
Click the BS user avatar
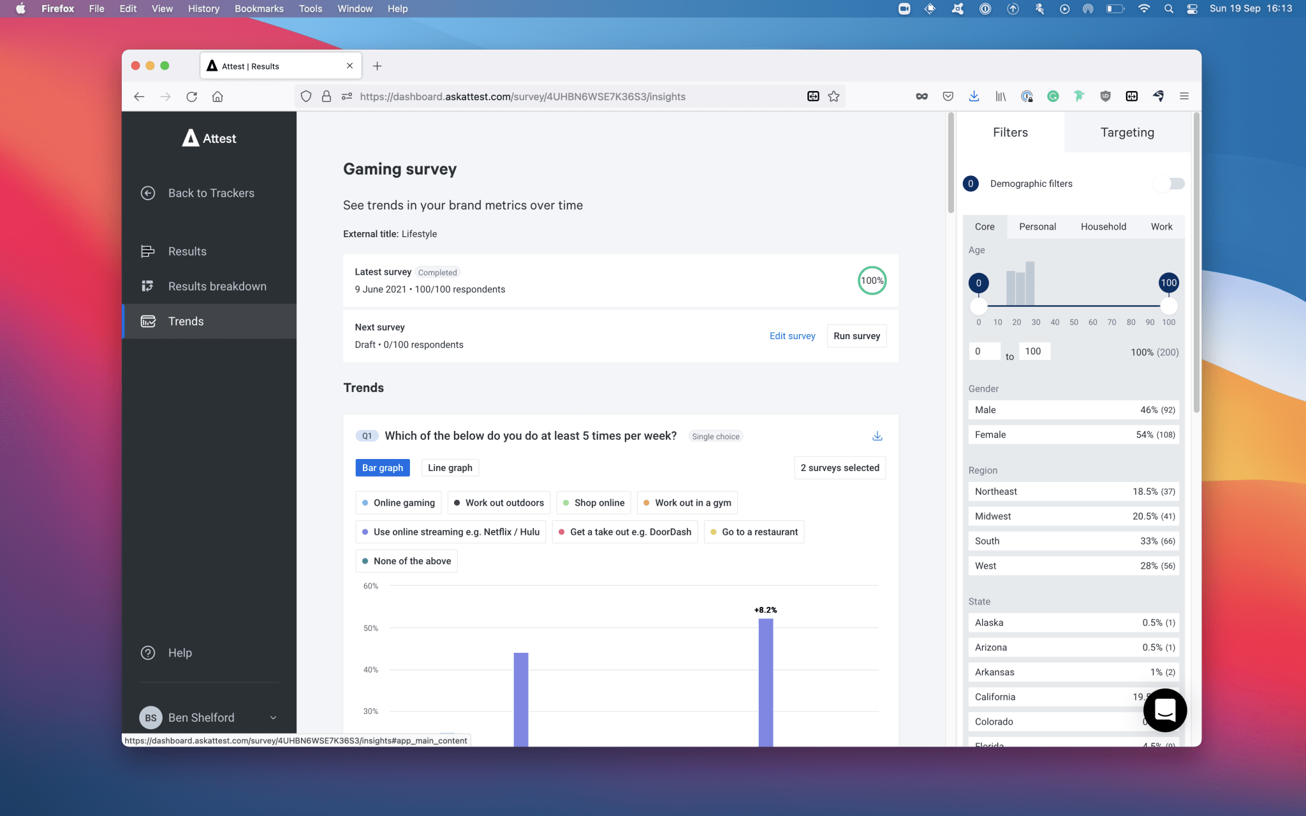150,718
